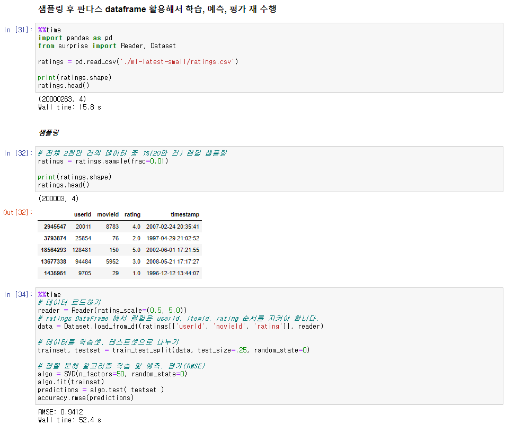Click the algo.fit(trainset) line

(x=71, y=382)
